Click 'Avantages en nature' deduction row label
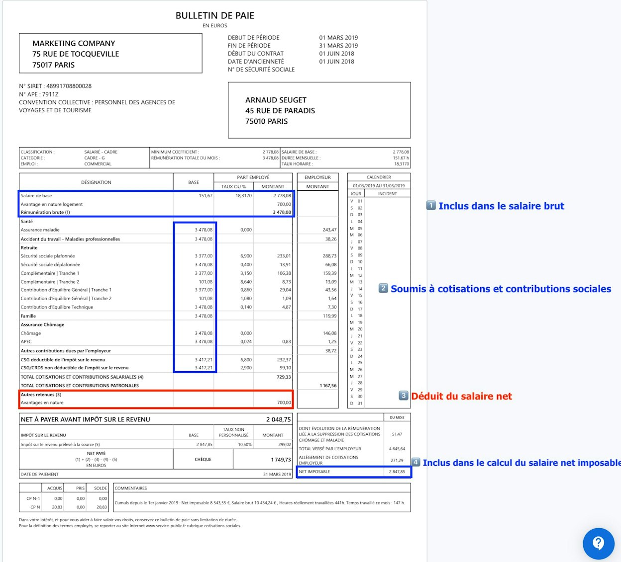Screen dimensions: 621x562 coord(42,403)
